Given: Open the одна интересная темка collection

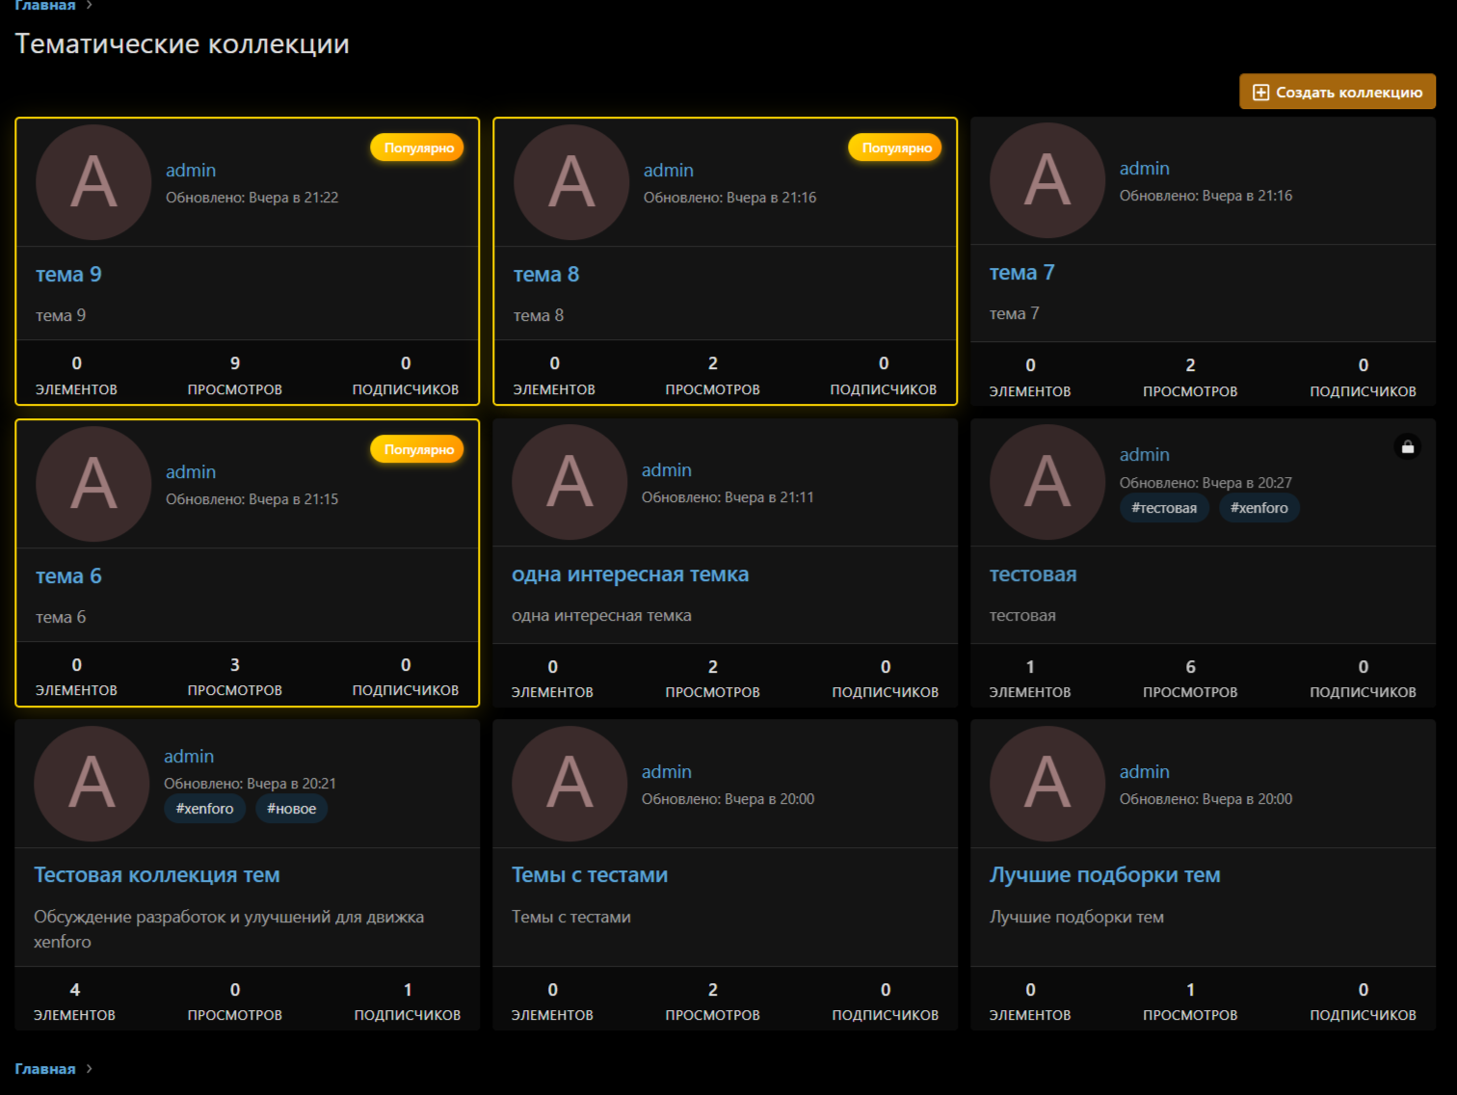Looking at the screenshot, I should click(x=630, y=574).
